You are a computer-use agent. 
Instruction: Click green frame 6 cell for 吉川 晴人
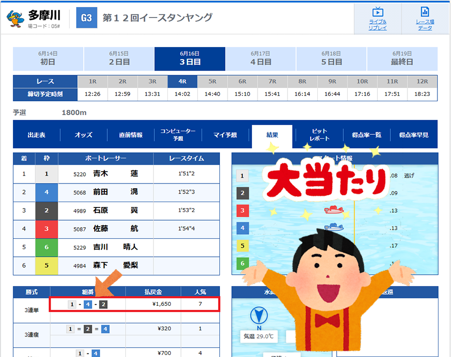point(47,247)
